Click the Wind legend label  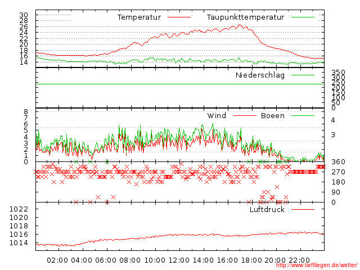pos(217,116)
